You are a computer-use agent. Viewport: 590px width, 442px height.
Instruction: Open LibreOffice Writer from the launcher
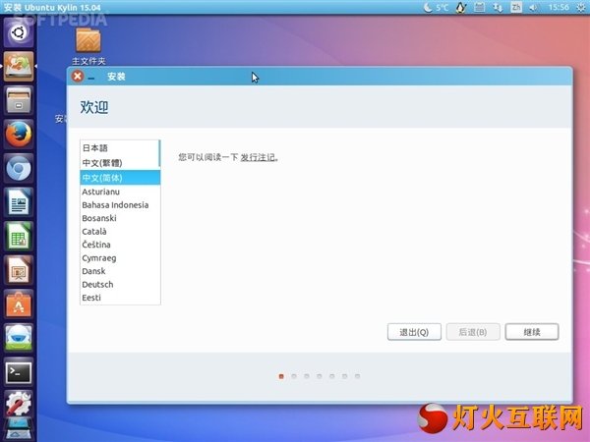(x=19, y=202)
